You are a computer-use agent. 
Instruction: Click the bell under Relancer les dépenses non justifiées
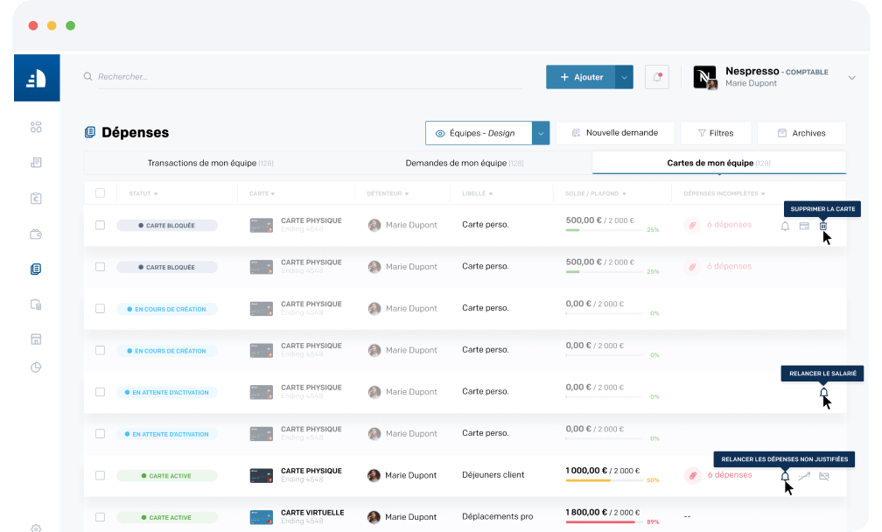point(785,476)
